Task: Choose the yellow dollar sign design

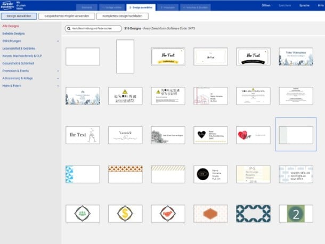Action: 125,214
